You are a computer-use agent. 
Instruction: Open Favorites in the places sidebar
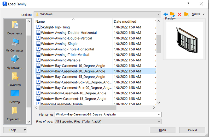(15, 79)
